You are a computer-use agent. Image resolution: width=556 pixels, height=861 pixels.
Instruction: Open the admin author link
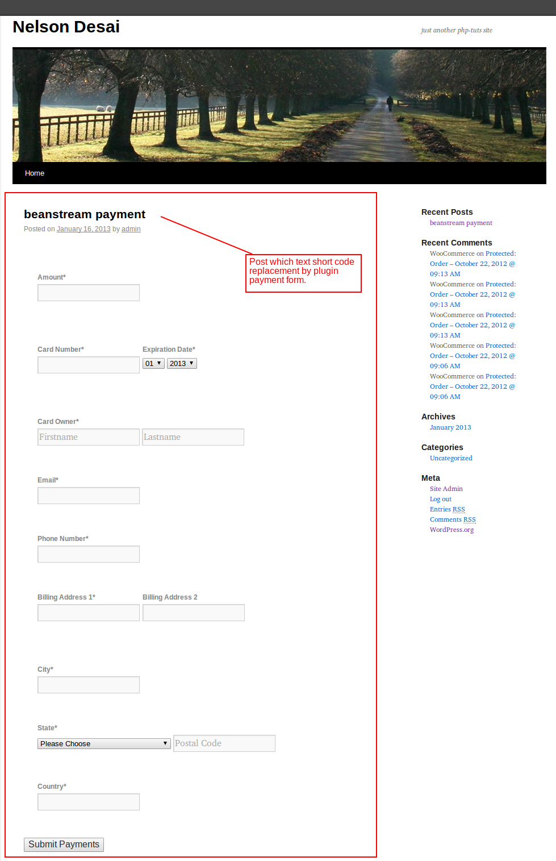tap(131, 229)
